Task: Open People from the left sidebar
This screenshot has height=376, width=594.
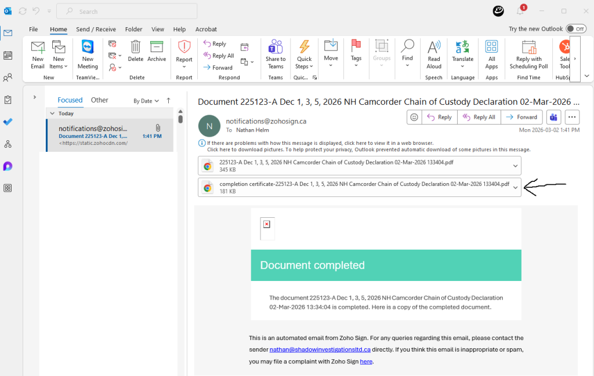Action: [8, 78]
